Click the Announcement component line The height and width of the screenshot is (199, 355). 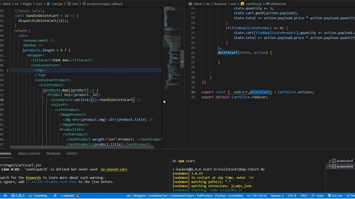coord(38,40)
